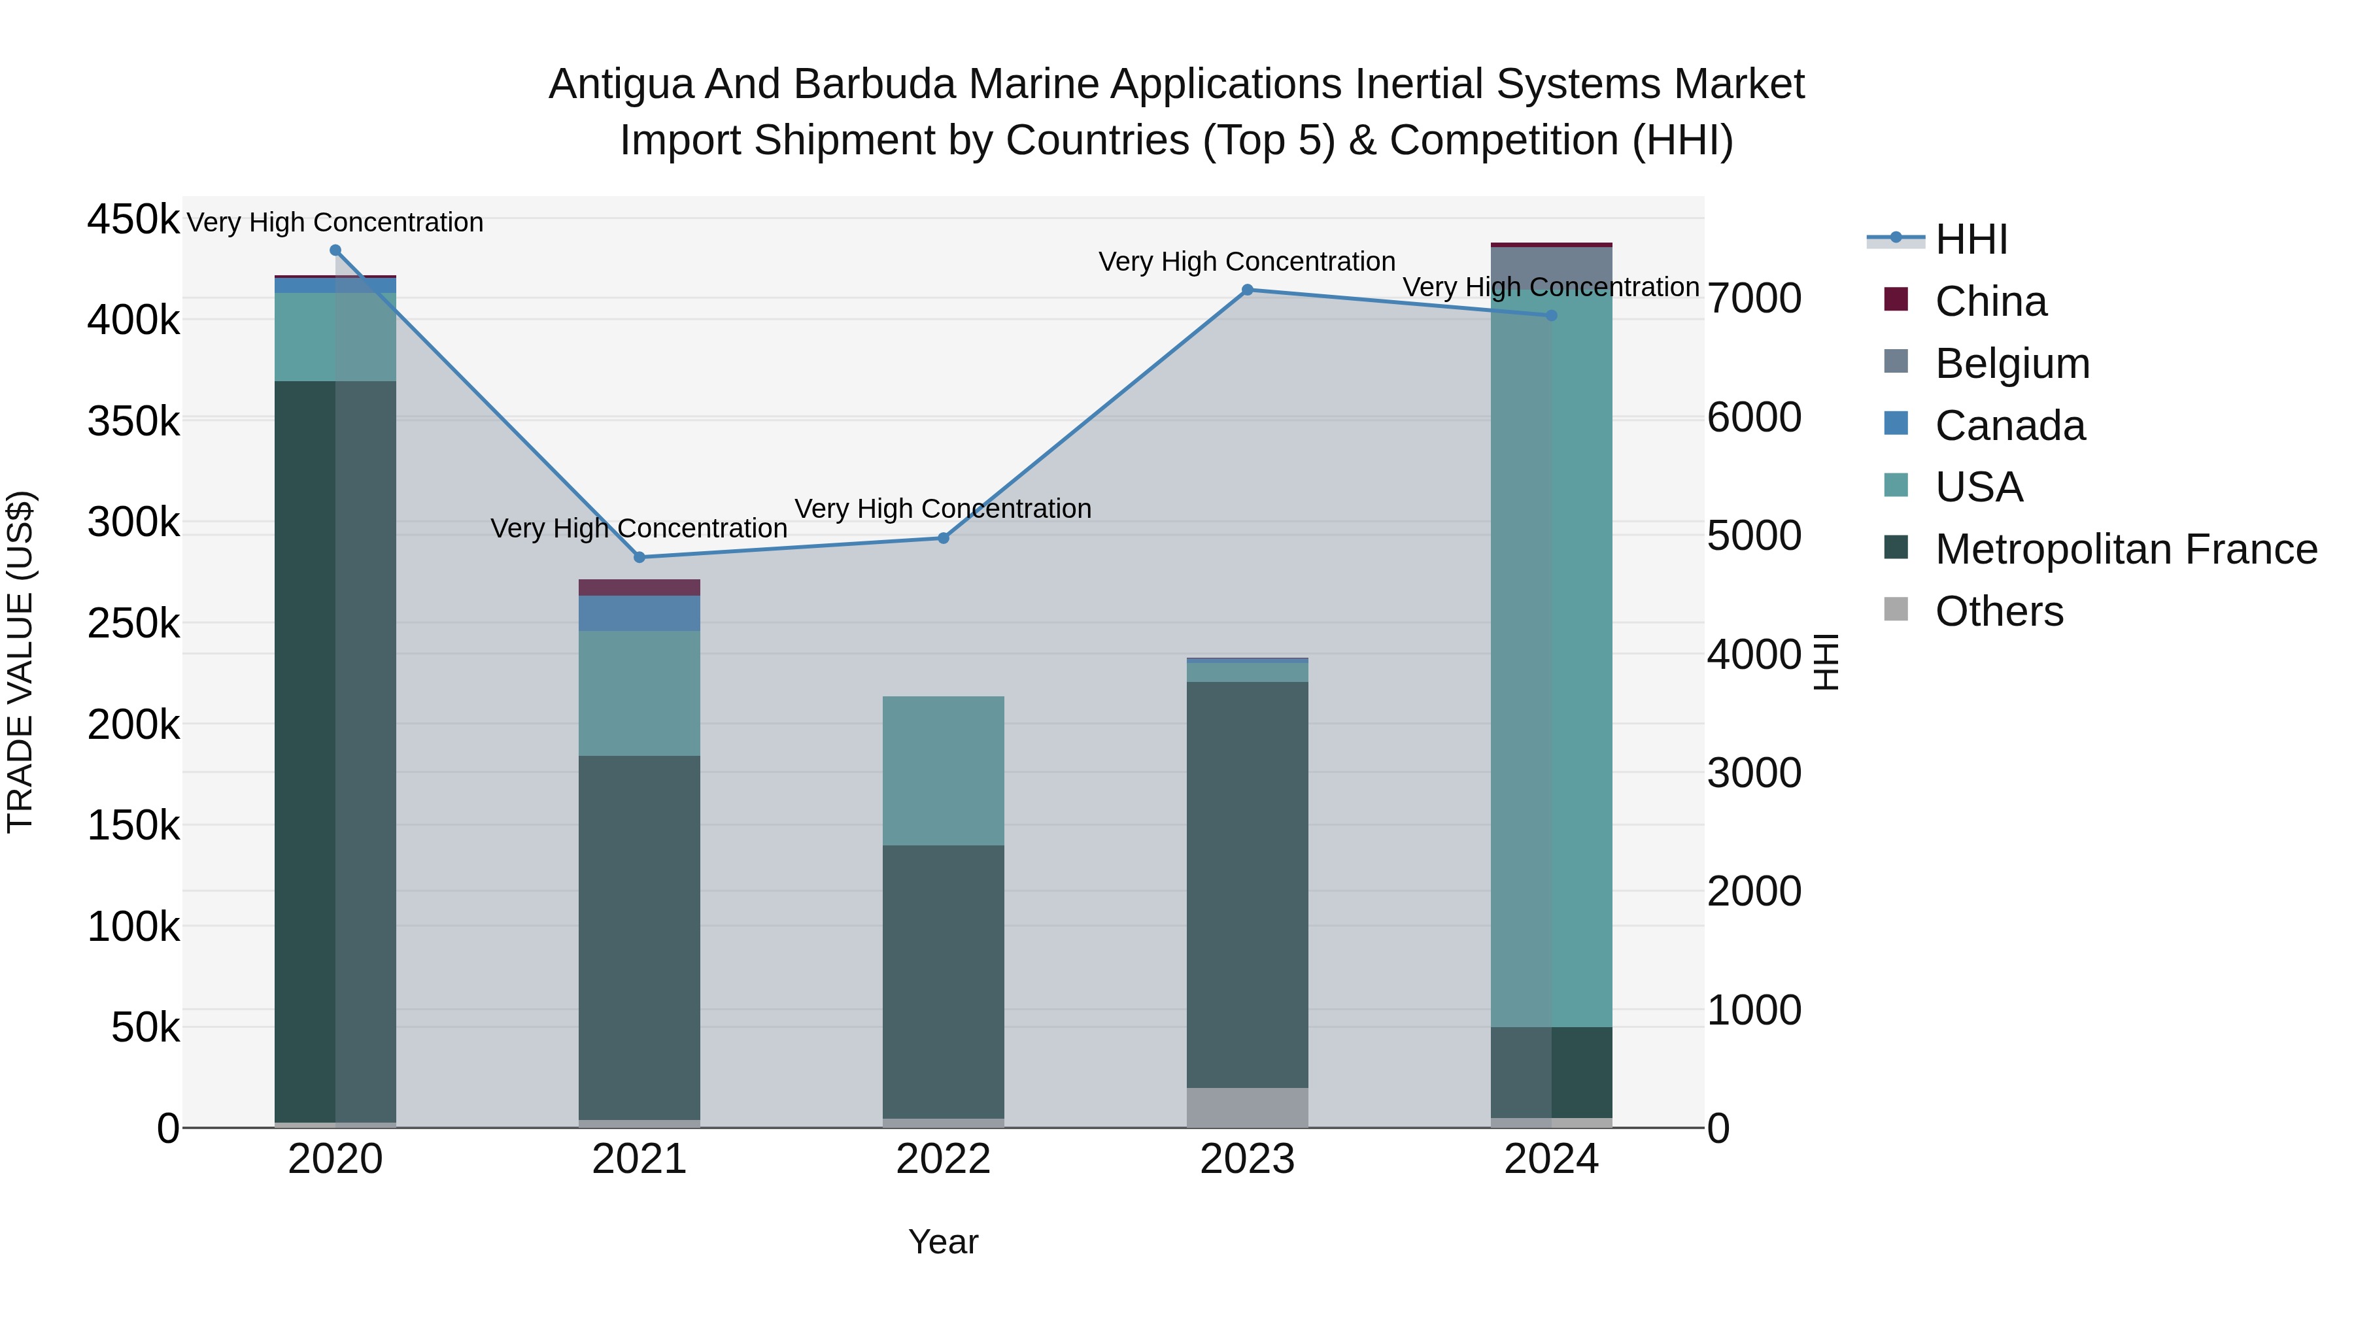
Task: Click the Very High Concentration label for 2022
Action: [943, 508]
